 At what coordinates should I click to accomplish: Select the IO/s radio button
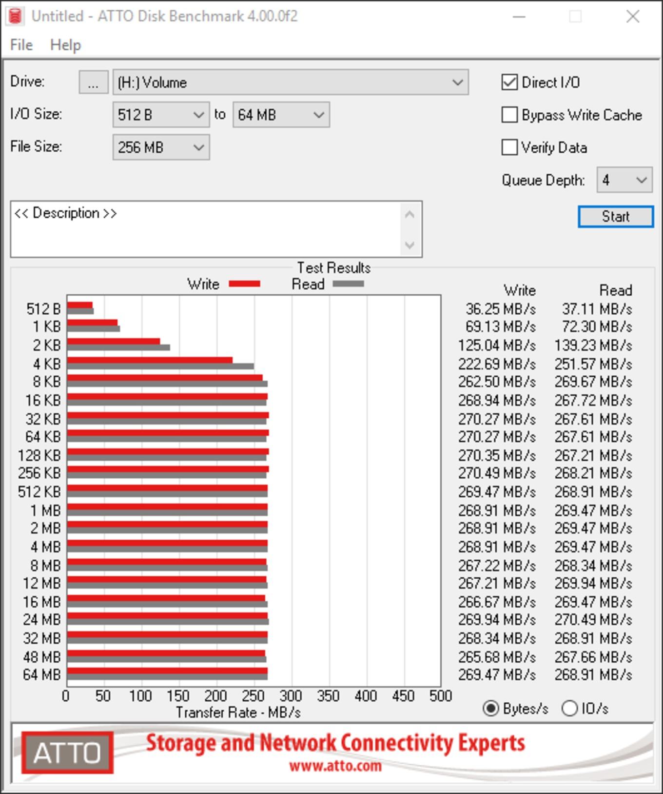[569, 709]
